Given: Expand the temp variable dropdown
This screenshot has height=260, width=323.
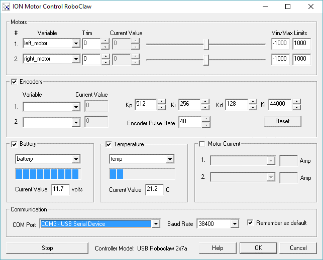Looking at the screenshot, I should (x=170, y=159).
